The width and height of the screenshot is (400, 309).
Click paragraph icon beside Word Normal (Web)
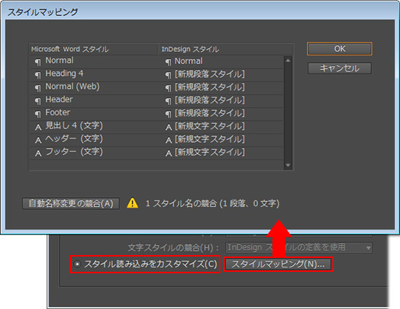point(38,88)
